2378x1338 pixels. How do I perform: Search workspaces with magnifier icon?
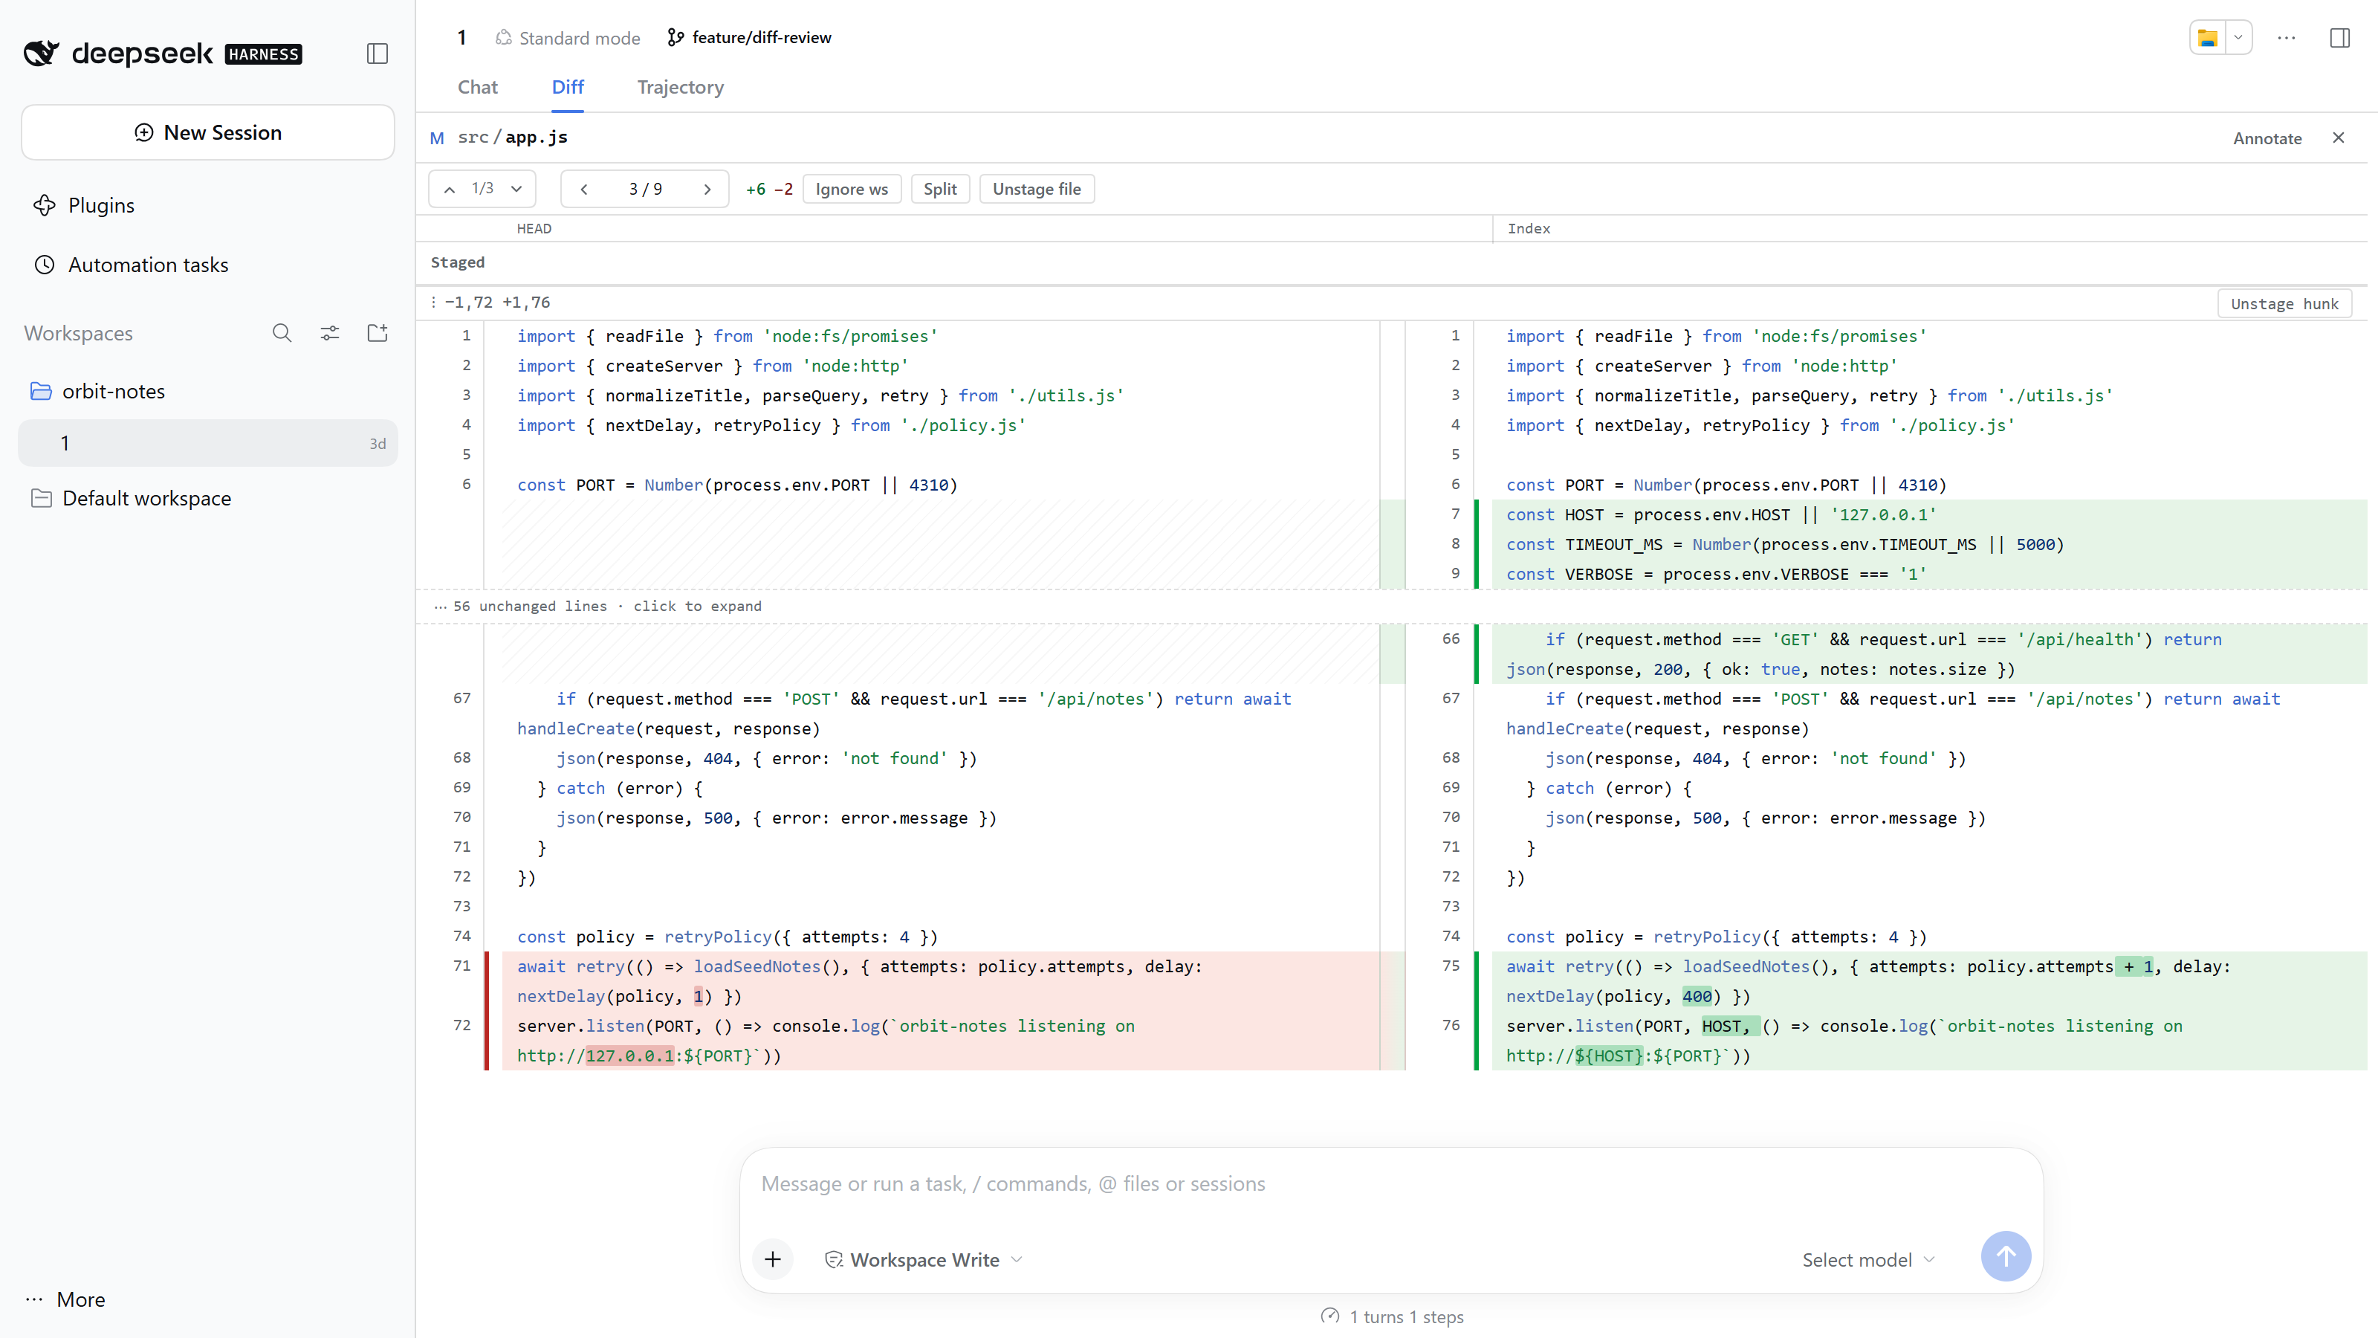(282, 333)
